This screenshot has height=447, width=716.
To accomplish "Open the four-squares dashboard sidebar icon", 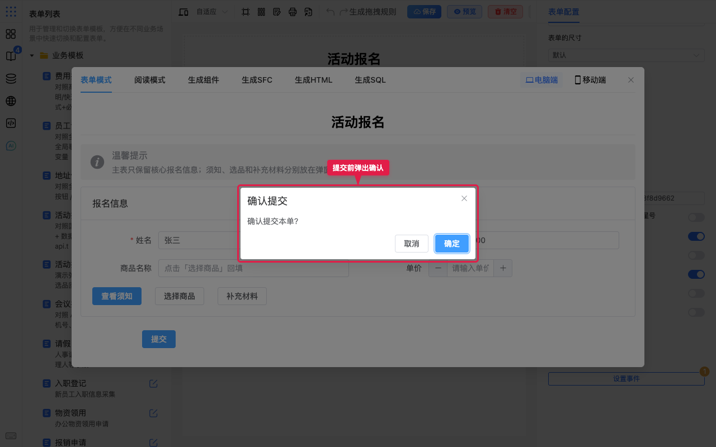I will tap(11, 34).
